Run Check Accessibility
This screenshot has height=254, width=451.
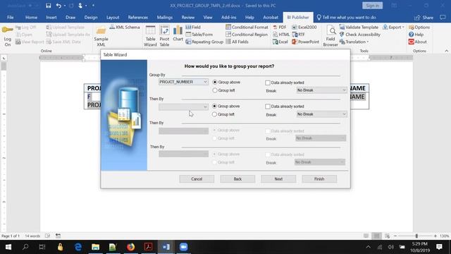pos(360,35)
